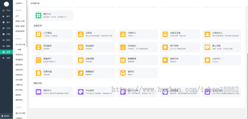Screen dimensions: 248x119
Task: Open the 三方商品 app icon
Action: pos(38,34)
